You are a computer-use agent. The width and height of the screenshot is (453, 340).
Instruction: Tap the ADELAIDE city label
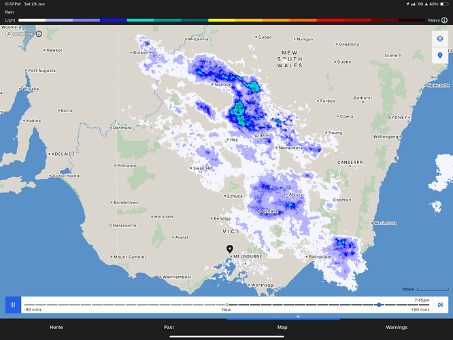(63, 154)
